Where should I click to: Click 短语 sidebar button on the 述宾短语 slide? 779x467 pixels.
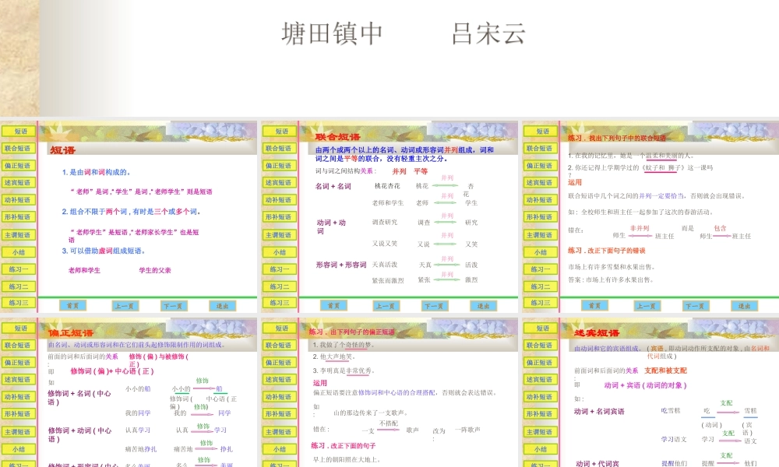(541, 328)
